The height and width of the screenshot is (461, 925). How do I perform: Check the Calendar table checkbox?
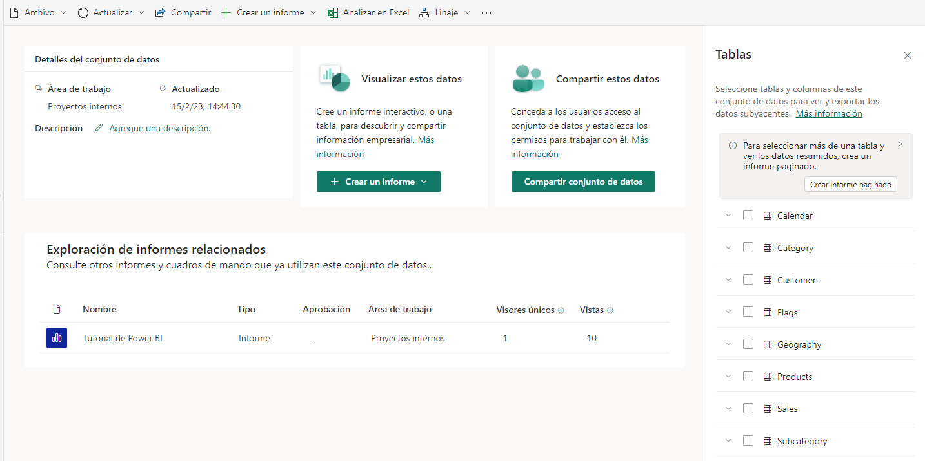(748, 216)
